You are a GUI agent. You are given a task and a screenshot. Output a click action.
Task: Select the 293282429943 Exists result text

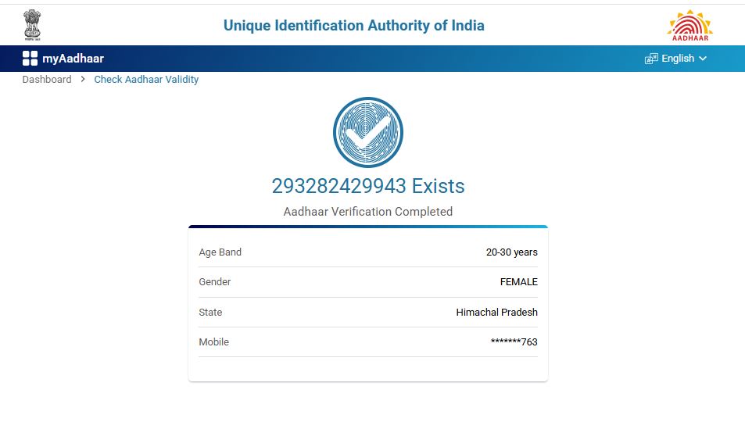368,186
